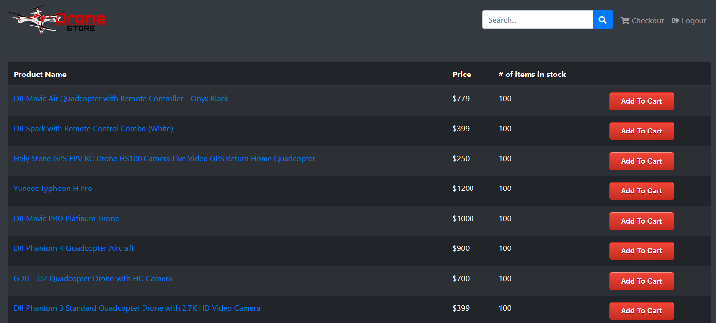Viewport: 716px width, 323px height.
Task: Click the '# of items in stock' header
Action: pos(532,75)
